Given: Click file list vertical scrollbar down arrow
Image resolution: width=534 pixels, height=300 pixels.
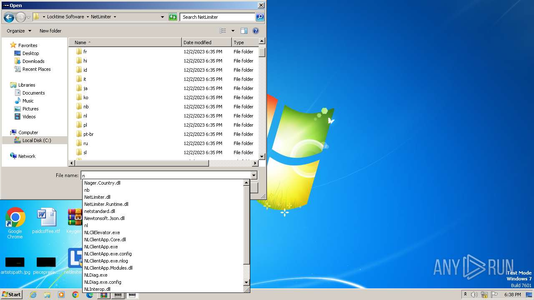Looking at the screenshot, I should point(262,157).
